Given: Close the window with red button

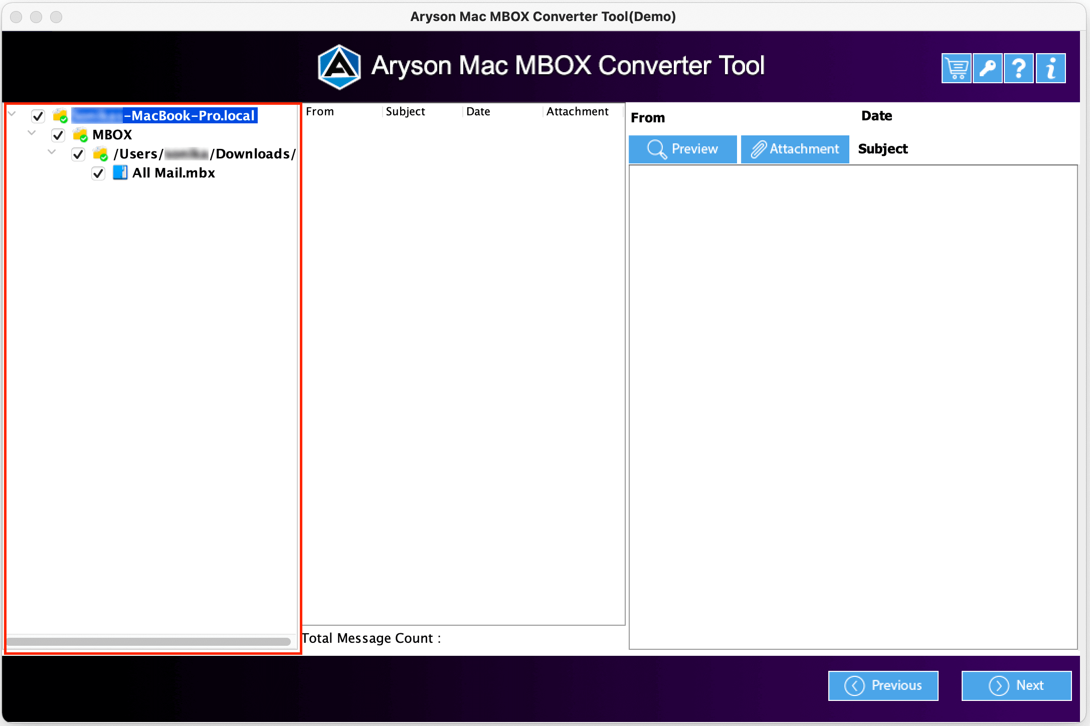Looking at the screenshot, I should tap(16, 17).
